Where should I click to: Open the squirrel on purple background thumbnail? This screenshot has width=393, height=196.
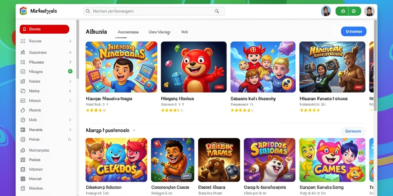(x=270, y=160)
